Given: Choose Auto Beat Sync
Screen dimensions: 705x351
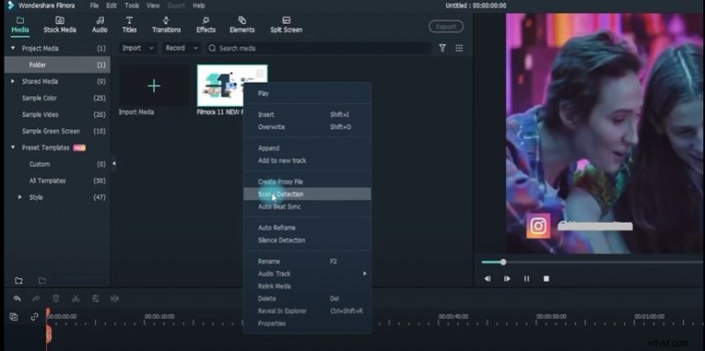Looking at the screenshot, I should click(307, 207).
